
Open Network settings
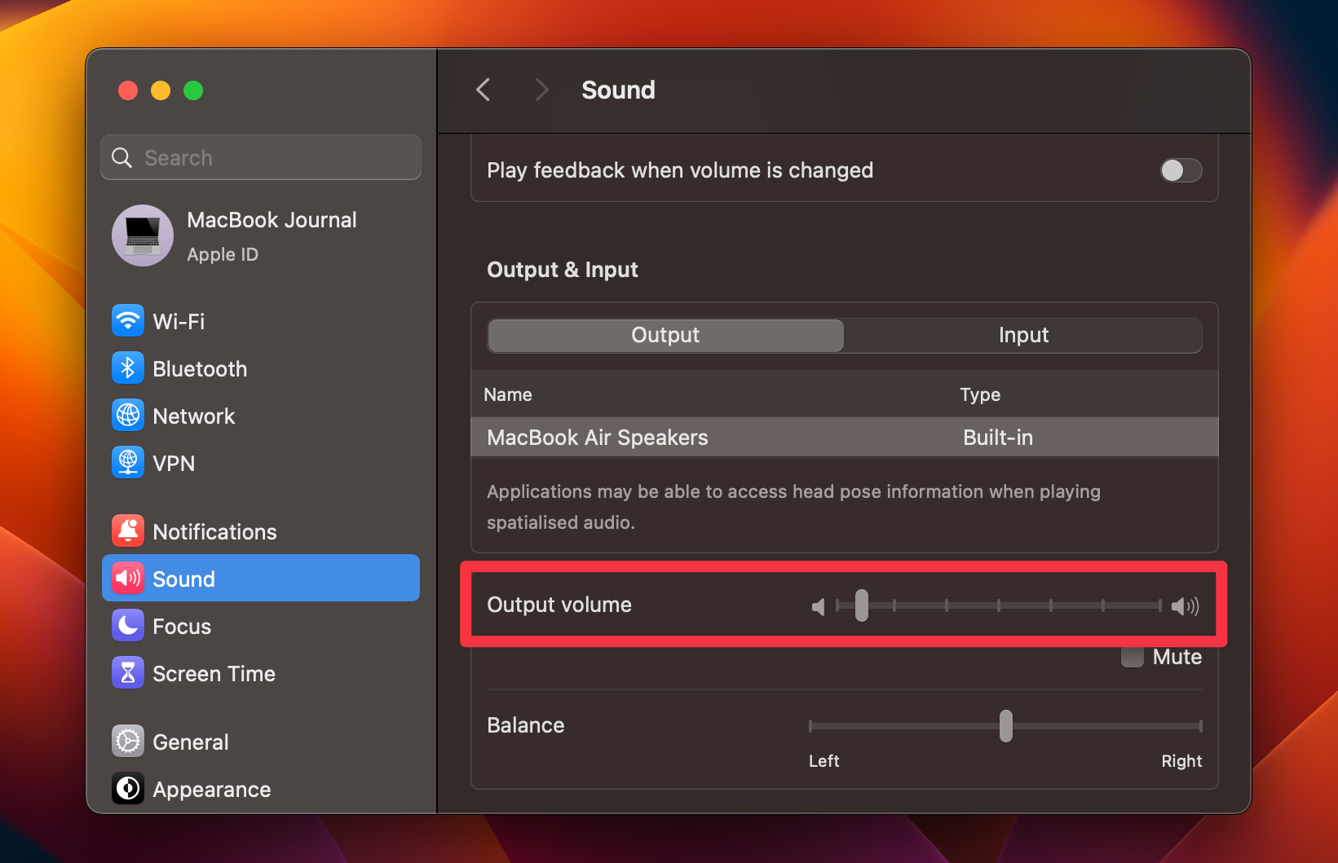[194, 416]
